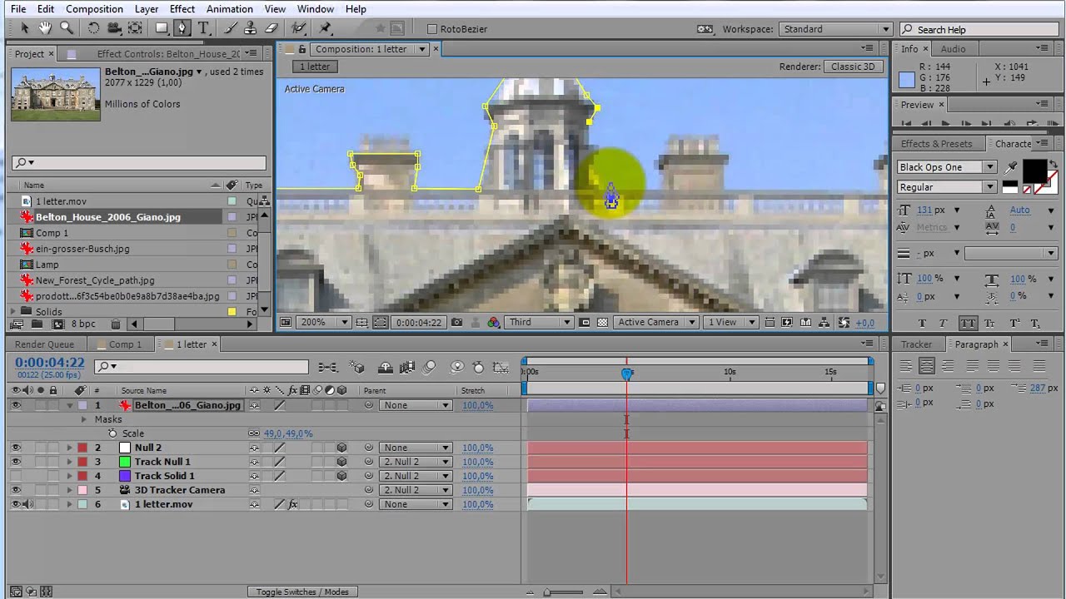Open the timeline Graph Editor

(501, 367)
